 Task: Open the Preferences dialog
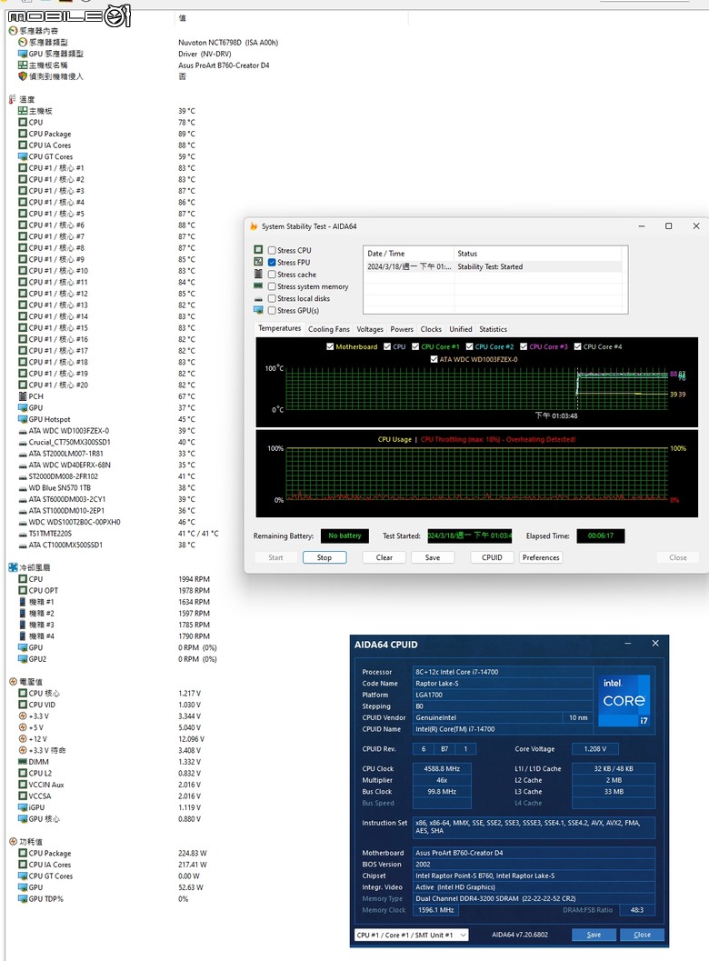(541, 557)
